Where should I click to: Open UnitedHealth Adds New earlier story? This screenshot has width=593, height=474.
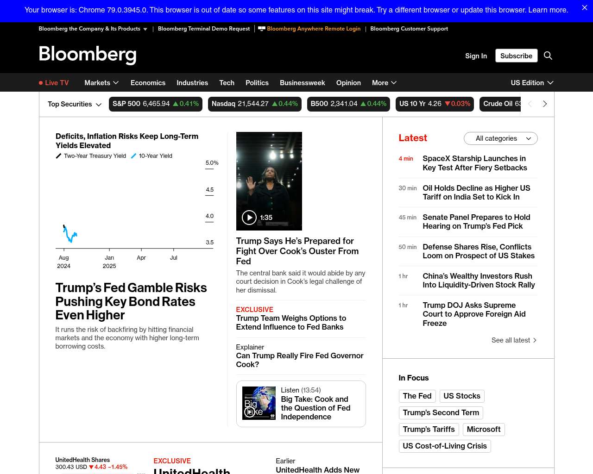tap(318, 470)
